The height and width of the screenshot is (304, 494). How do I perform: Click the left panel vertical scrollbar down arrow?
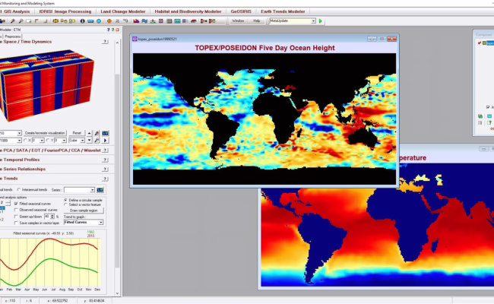[117, 293]
